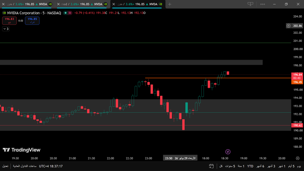Click the TradingView logo
Viewport: 304px width, 171px height.
click(x=22, y=150)
